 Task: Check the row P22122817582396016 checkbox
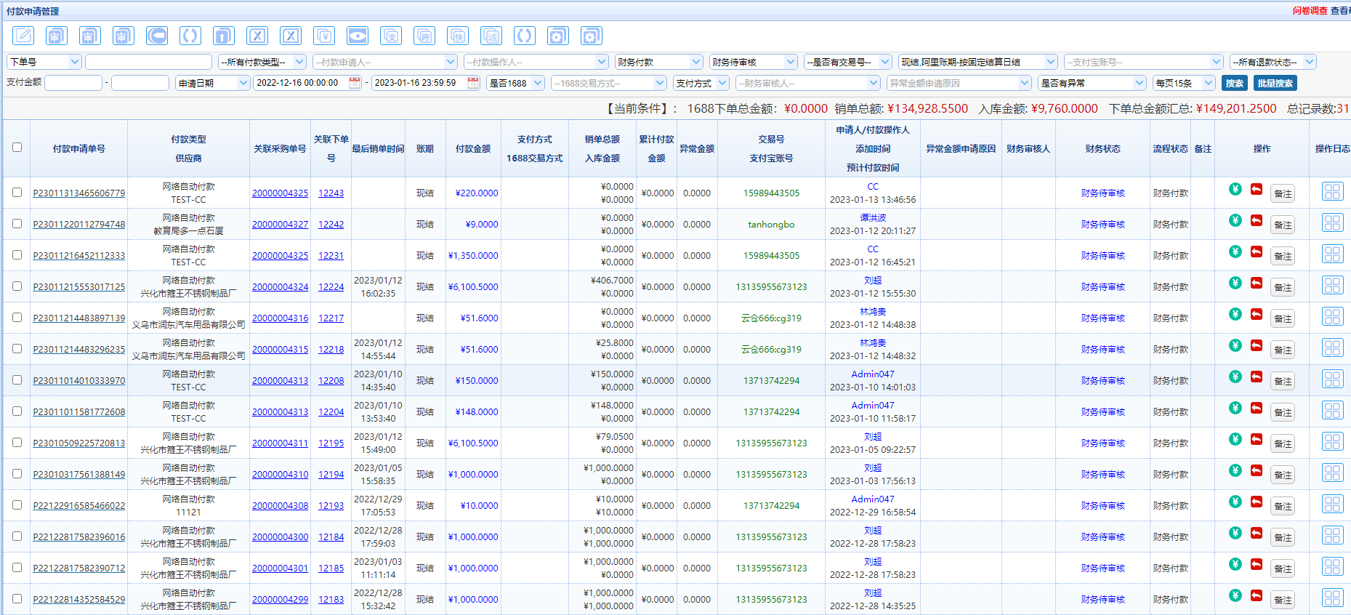point(17,536)
